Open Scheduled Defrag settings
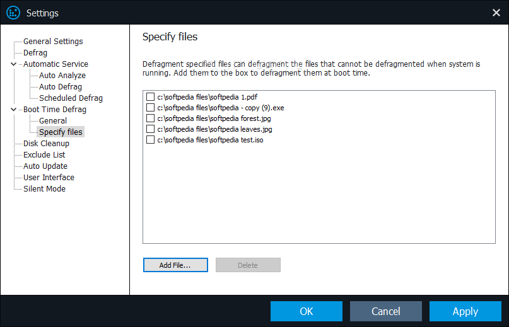 click(71, 98)
